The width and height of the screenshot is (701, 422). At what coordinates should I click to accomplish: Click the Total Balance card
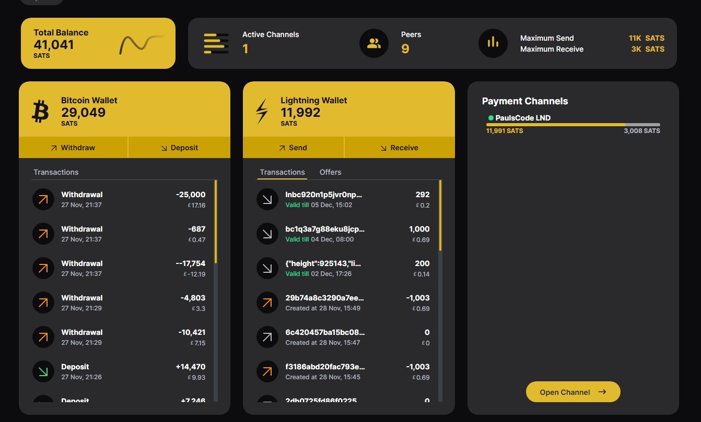[x=98, y=43]
